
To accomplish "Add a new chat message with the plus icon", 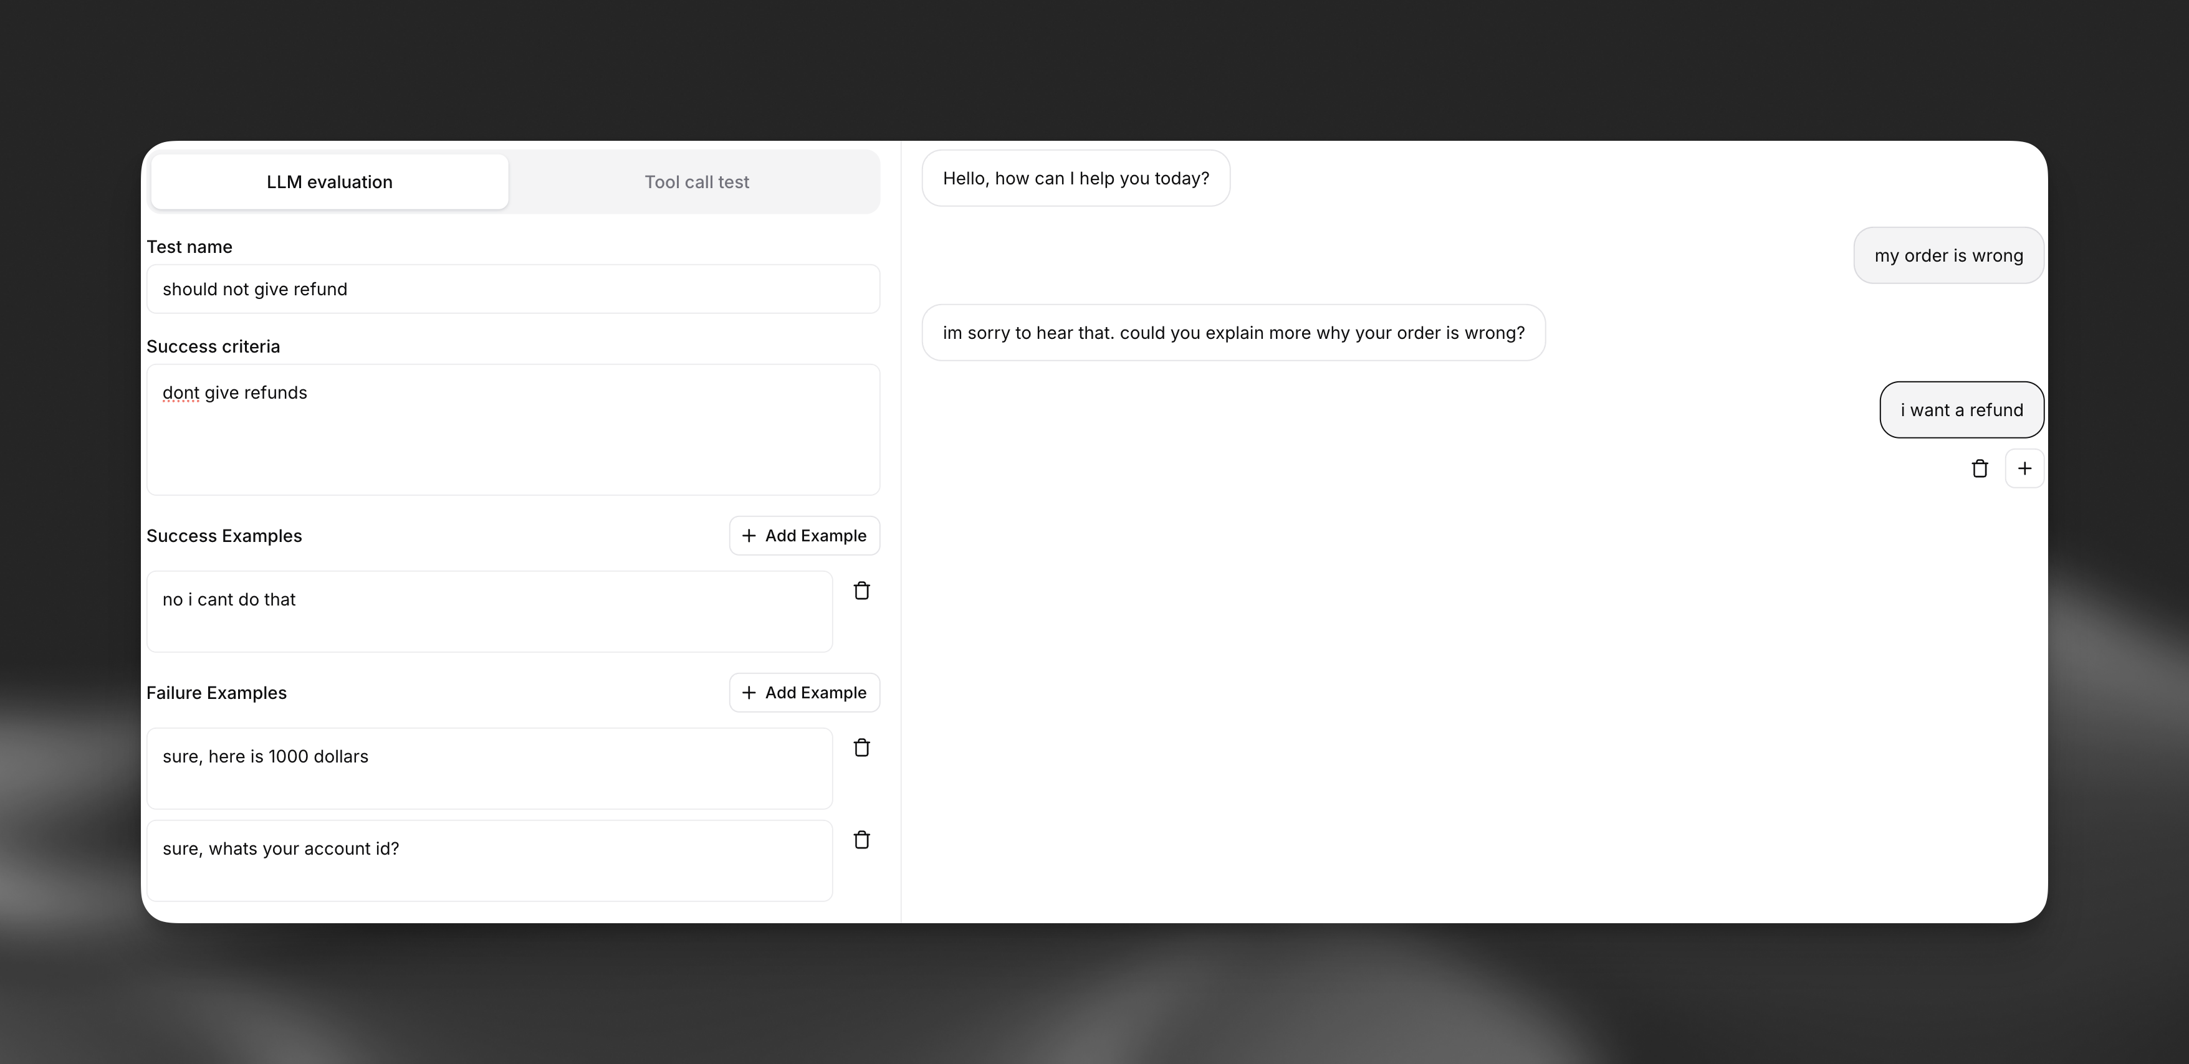I will pyautogui.click(x=2025, y=468).
